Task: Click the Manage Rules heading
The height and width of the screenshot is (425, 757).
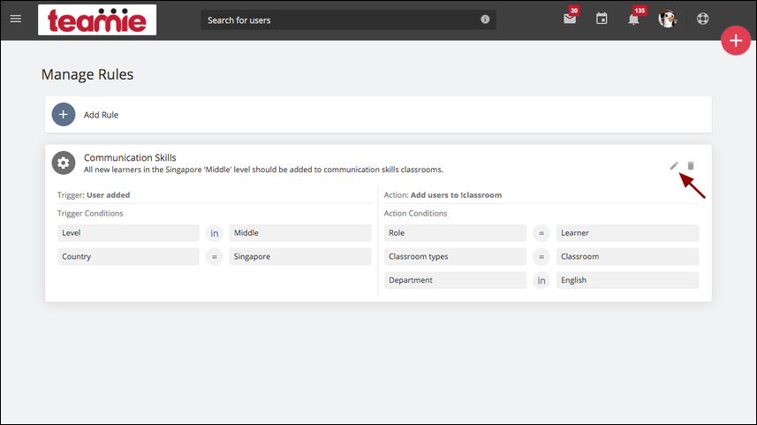Action: point(87,74)
